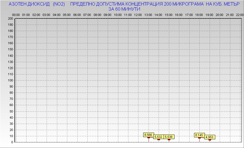Select the ЗА 60 МИНУТИ subtitle text
244x148 pixels.
[x=124, y=9]
